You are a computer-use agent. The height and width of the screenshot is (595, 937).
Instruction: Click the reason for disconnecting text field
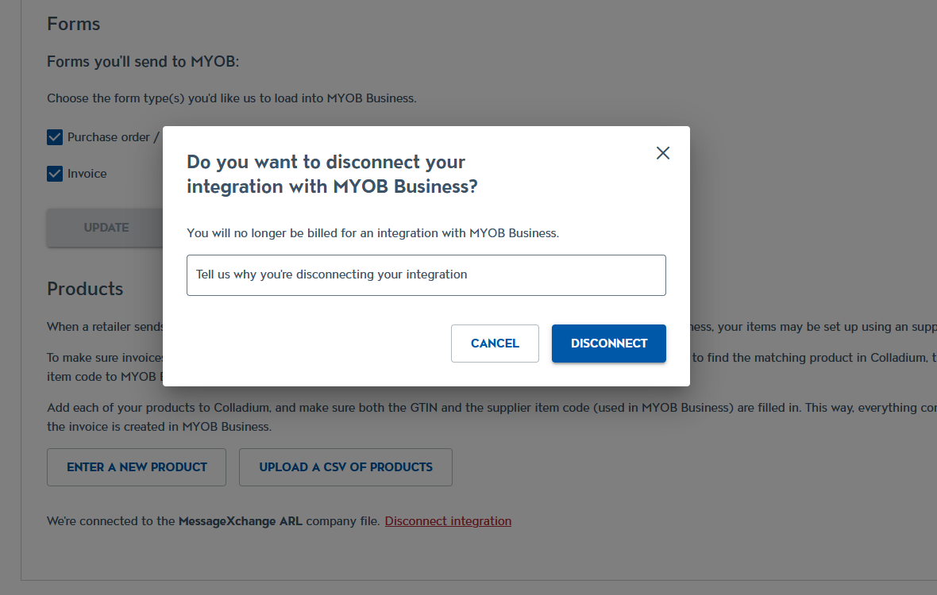pos(426,275)
